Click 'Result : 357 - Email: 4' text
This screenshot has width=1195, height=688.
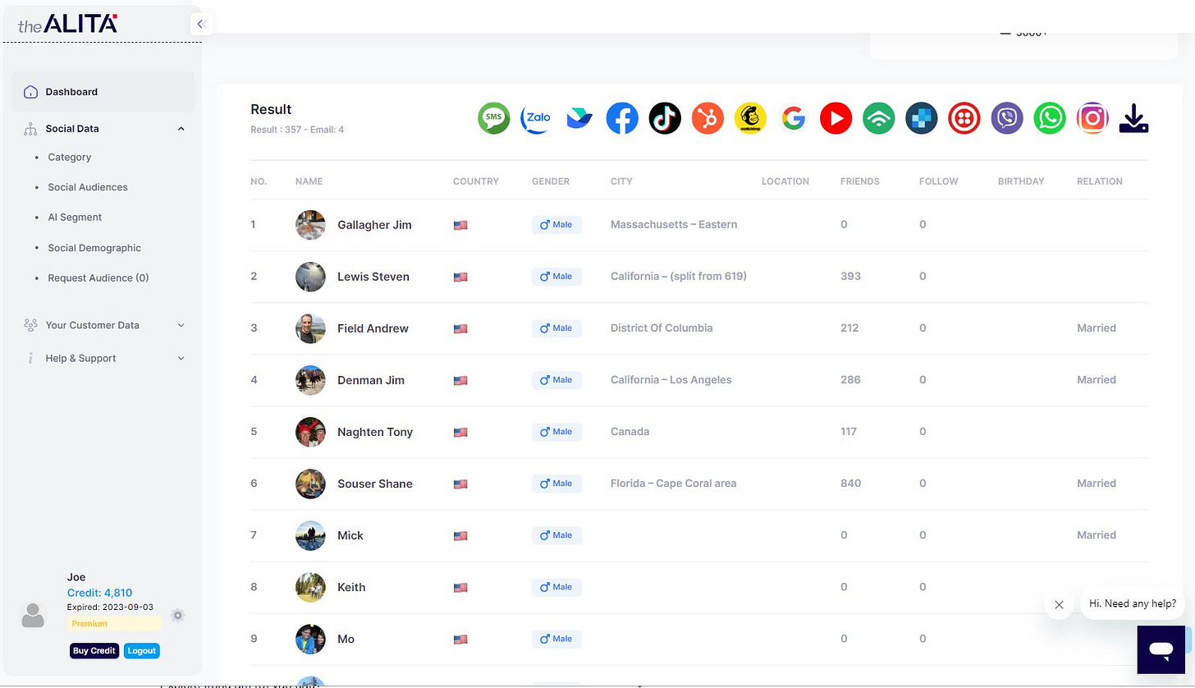(297, 130)
